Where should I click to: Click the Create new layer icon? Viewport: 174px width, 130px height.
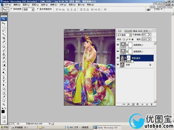click(147, 104)
